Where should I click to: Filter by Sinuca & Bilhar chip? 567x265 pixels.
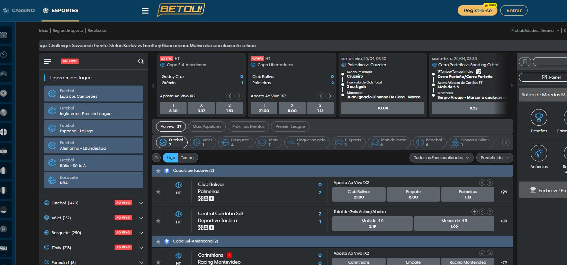[x=471, y=142]
